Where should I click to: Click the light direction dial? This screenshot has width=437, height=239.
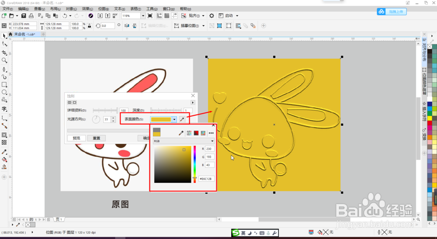96,120
